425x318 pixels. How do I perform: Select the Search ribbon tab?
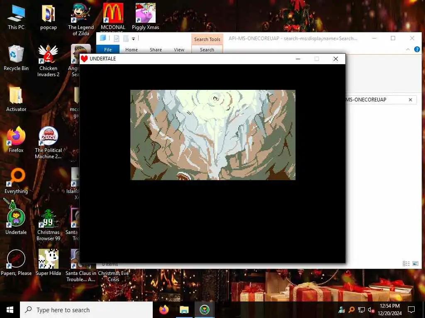tap(207, 50)
